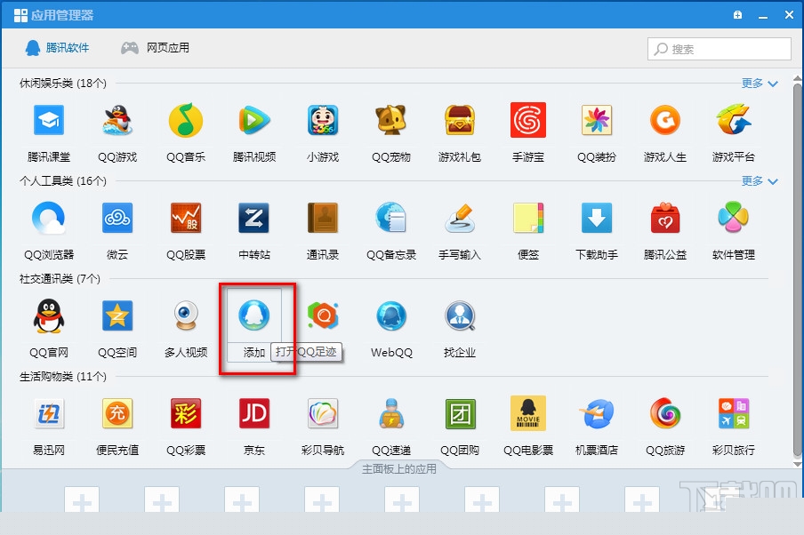804x535 pixels.
Task: Select the QQ宠物 icon
Action: coord(391,121)
